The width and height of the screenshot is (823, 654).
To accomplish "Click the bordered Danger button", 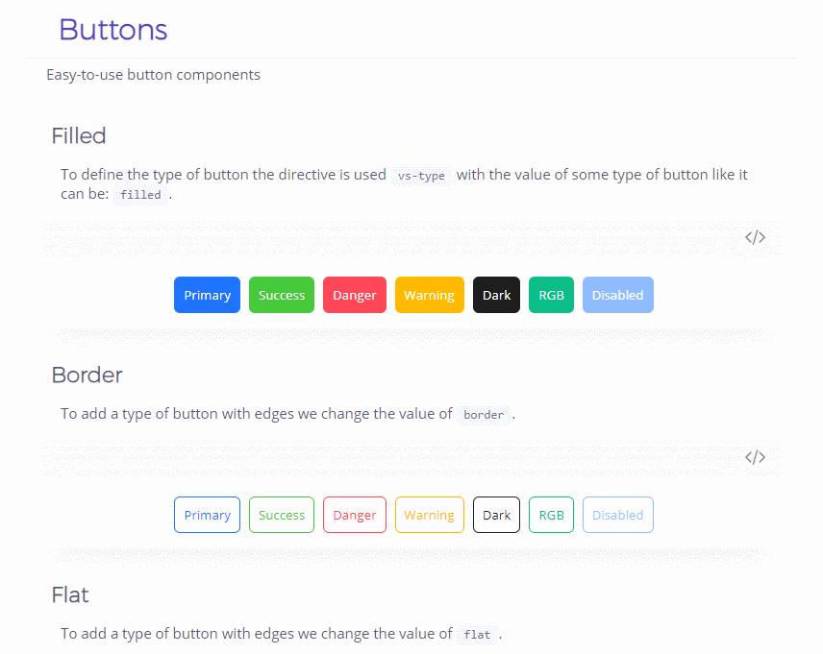I will click(x=354, y=515).
